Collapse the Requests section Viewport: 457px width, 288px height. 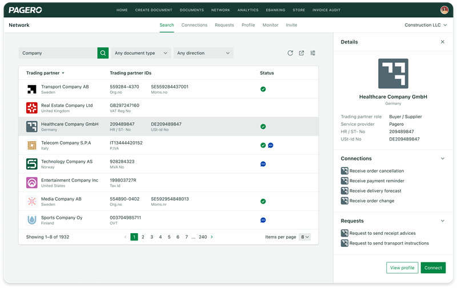(x=442, y=221)
